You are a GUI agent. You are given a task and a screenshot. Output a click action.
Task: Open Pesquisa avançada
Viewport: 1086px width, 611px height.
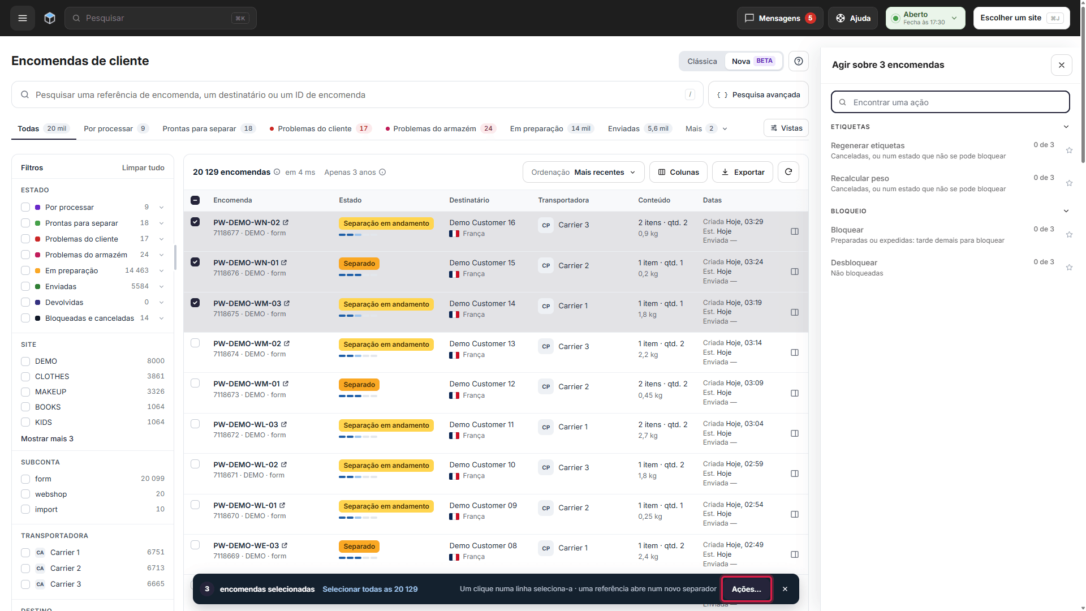(x=758, y=94)
